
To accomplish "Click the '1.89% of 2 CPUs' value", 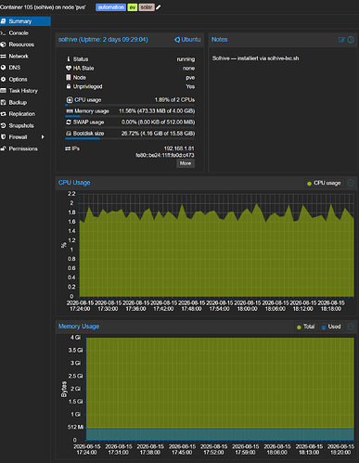I will [x=174, y=100].
